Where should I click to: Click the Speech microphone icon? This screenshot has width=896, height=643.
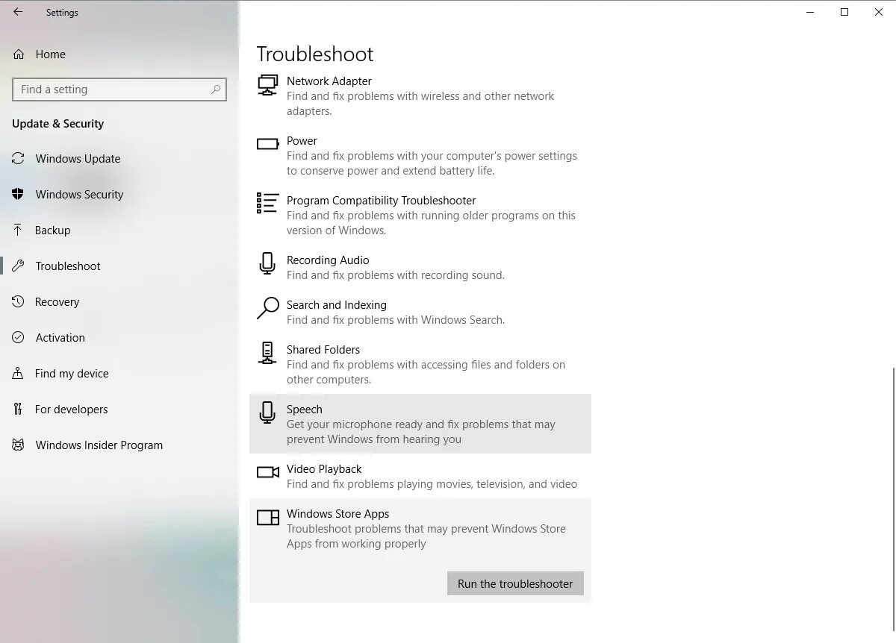pos(267,413)
